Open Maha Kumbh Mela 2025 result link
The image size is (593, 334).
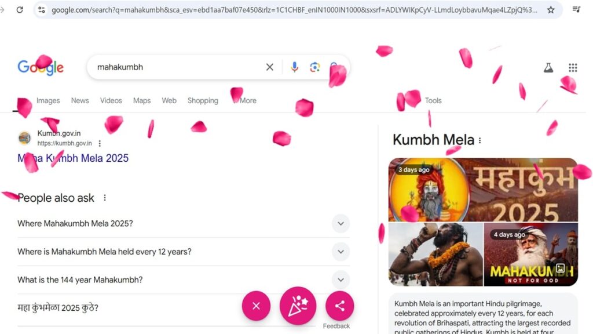tap(73, 158)
